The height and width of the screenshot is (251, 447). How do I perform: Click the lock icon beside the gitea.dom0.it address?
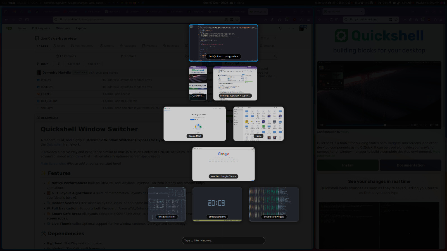coord(61,20)
